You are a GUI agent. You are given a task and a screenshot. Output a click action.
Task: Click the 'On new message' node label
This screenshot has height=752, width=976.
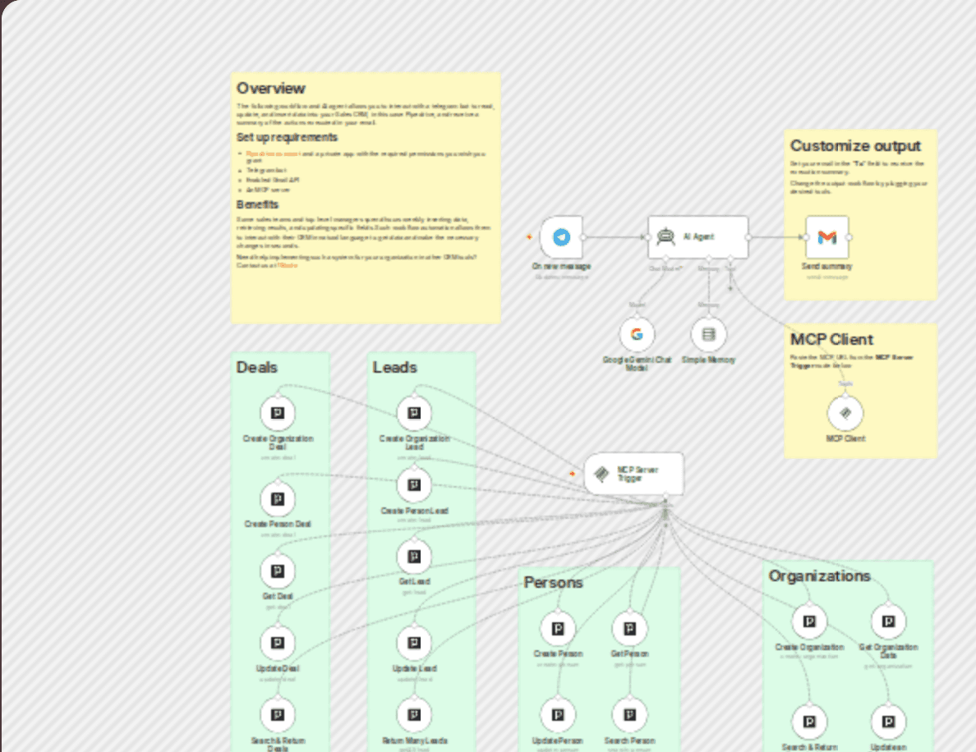pyautogui.click(x=561, y=266)
